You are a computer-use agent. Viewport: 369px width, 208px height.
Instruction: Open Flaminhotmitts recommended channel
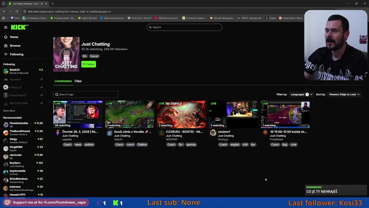(x=23, y=125)
